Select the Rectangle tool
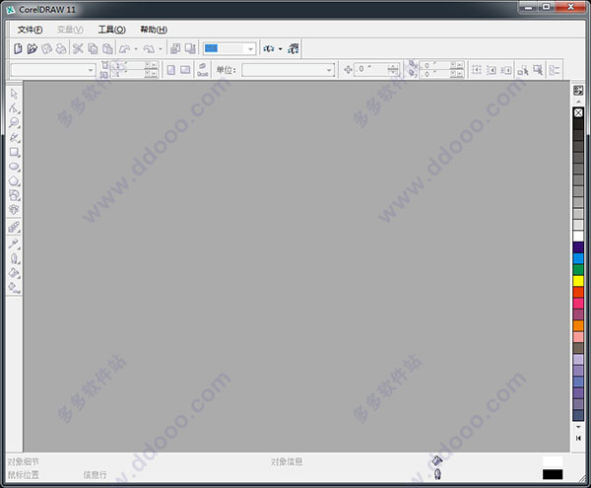This screenshot has height=488, width=591. pos(14,152)
